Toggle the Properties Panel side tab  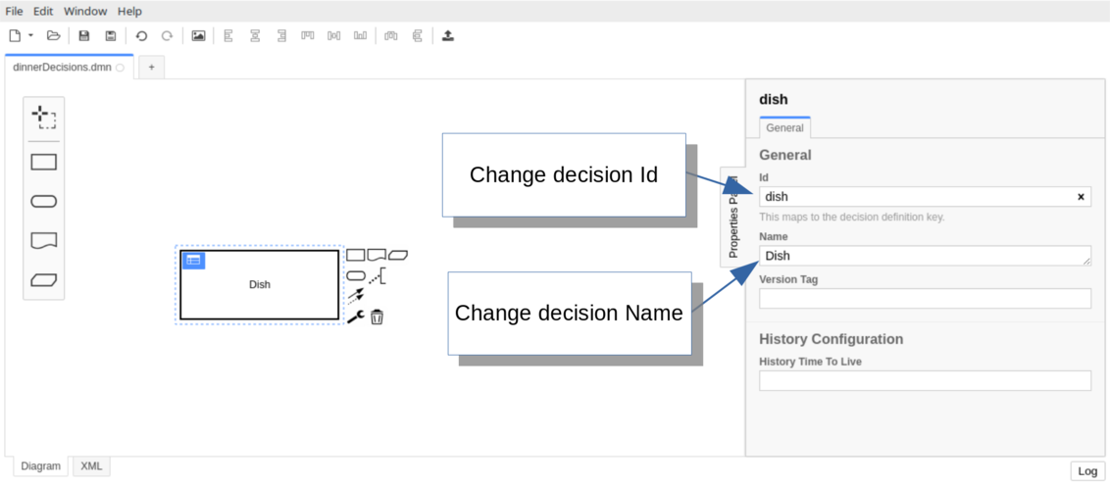pyautogui.click(x=732, y=218)
